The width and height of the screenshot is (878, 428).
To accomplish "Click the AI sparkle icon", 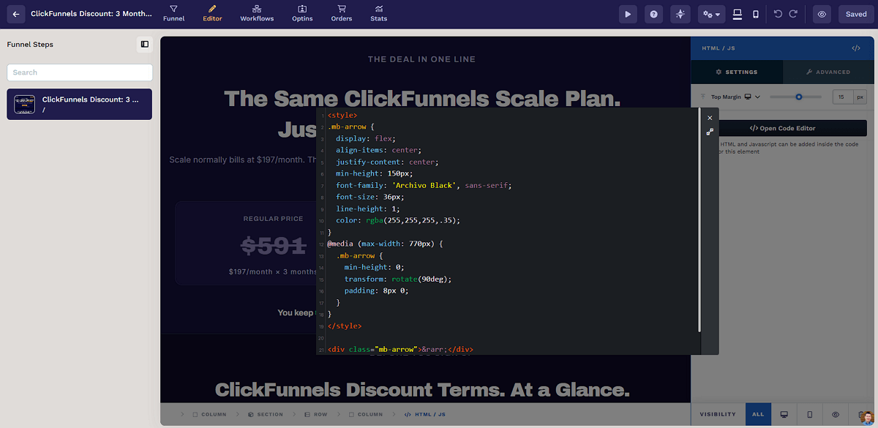I will tap(680, 14).
